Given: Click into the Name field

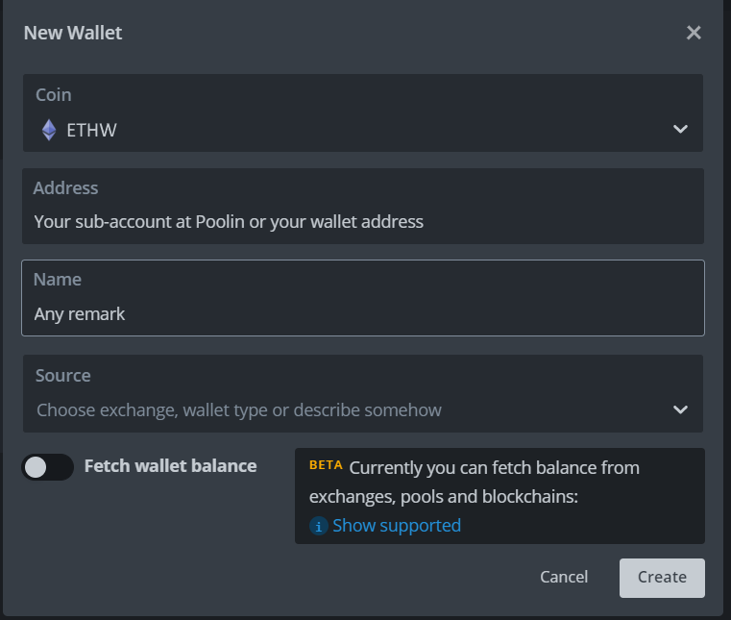Looking at the screenshot, I should tap(363, 313).
